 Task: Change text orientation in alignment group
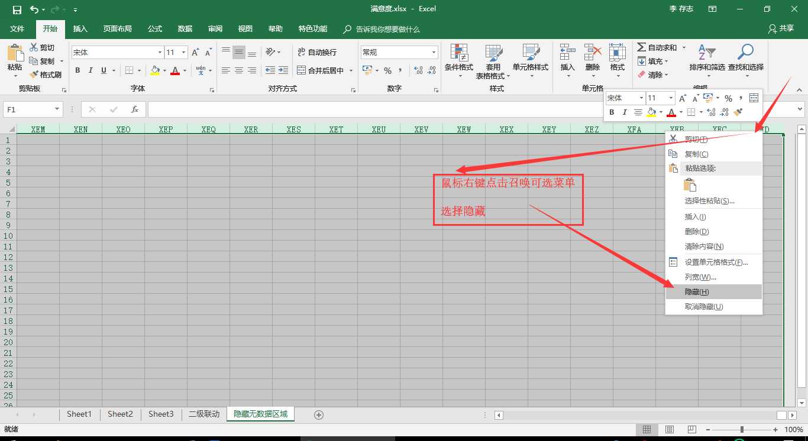click(x=270, y=52)
